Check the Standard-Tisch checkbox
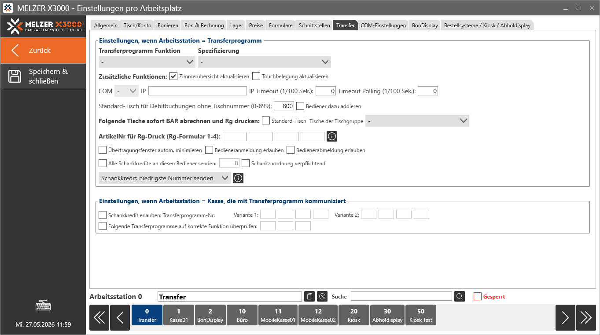The height and width of the screenshot is (335, 600). [x=266, y=120]
